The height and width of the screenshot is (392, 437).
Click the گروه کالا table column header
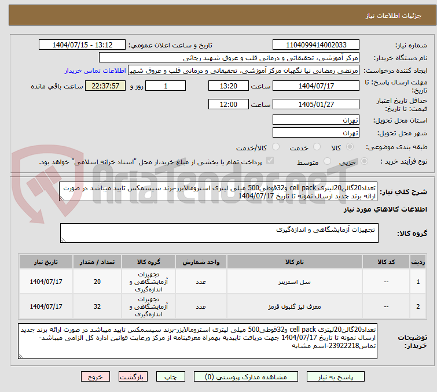pos(148,262)
